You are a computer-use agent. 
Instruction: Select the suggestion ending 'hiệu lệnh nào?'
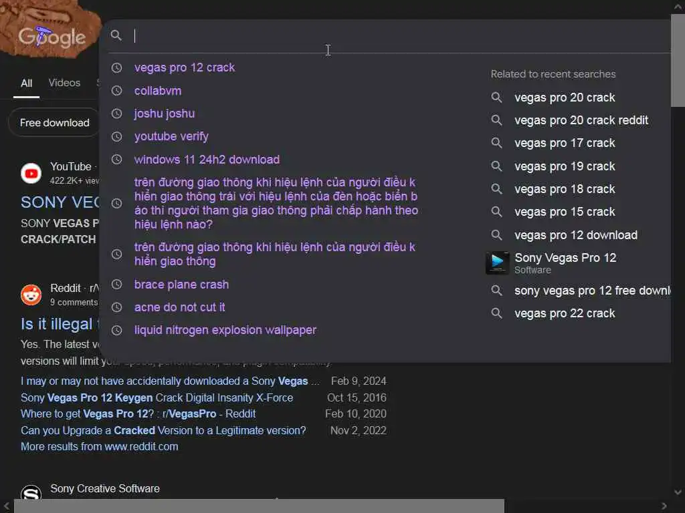(x=276, y=203)
